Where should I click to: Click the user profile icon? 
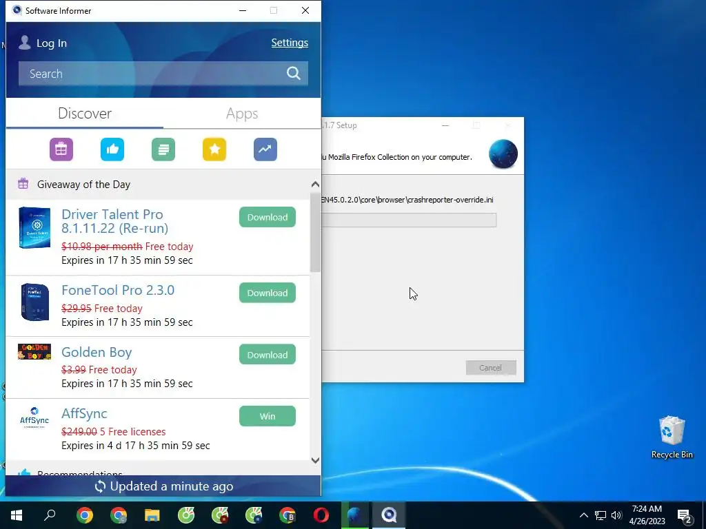tap(25, 43)
